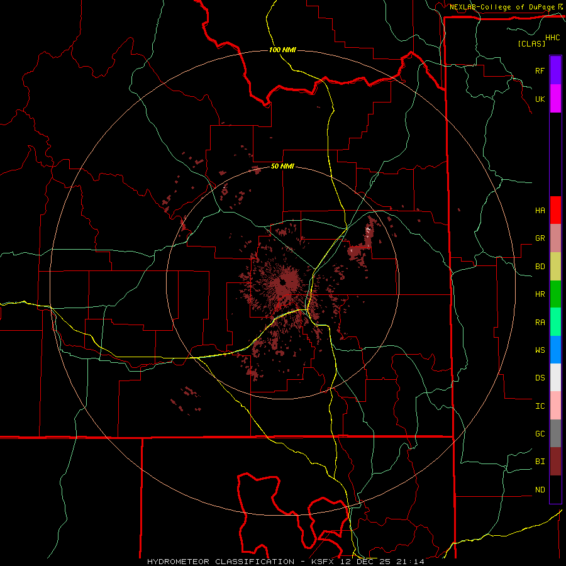Click the HA legend label
Screen dimensions: 566x566
coord(540,210)
